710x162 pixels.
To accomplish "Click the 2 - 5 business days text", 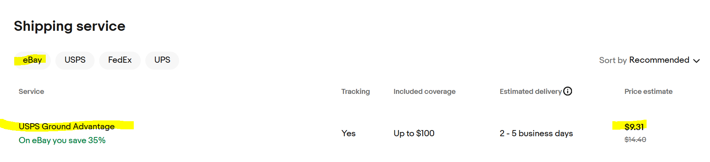I will coord(536,134).
